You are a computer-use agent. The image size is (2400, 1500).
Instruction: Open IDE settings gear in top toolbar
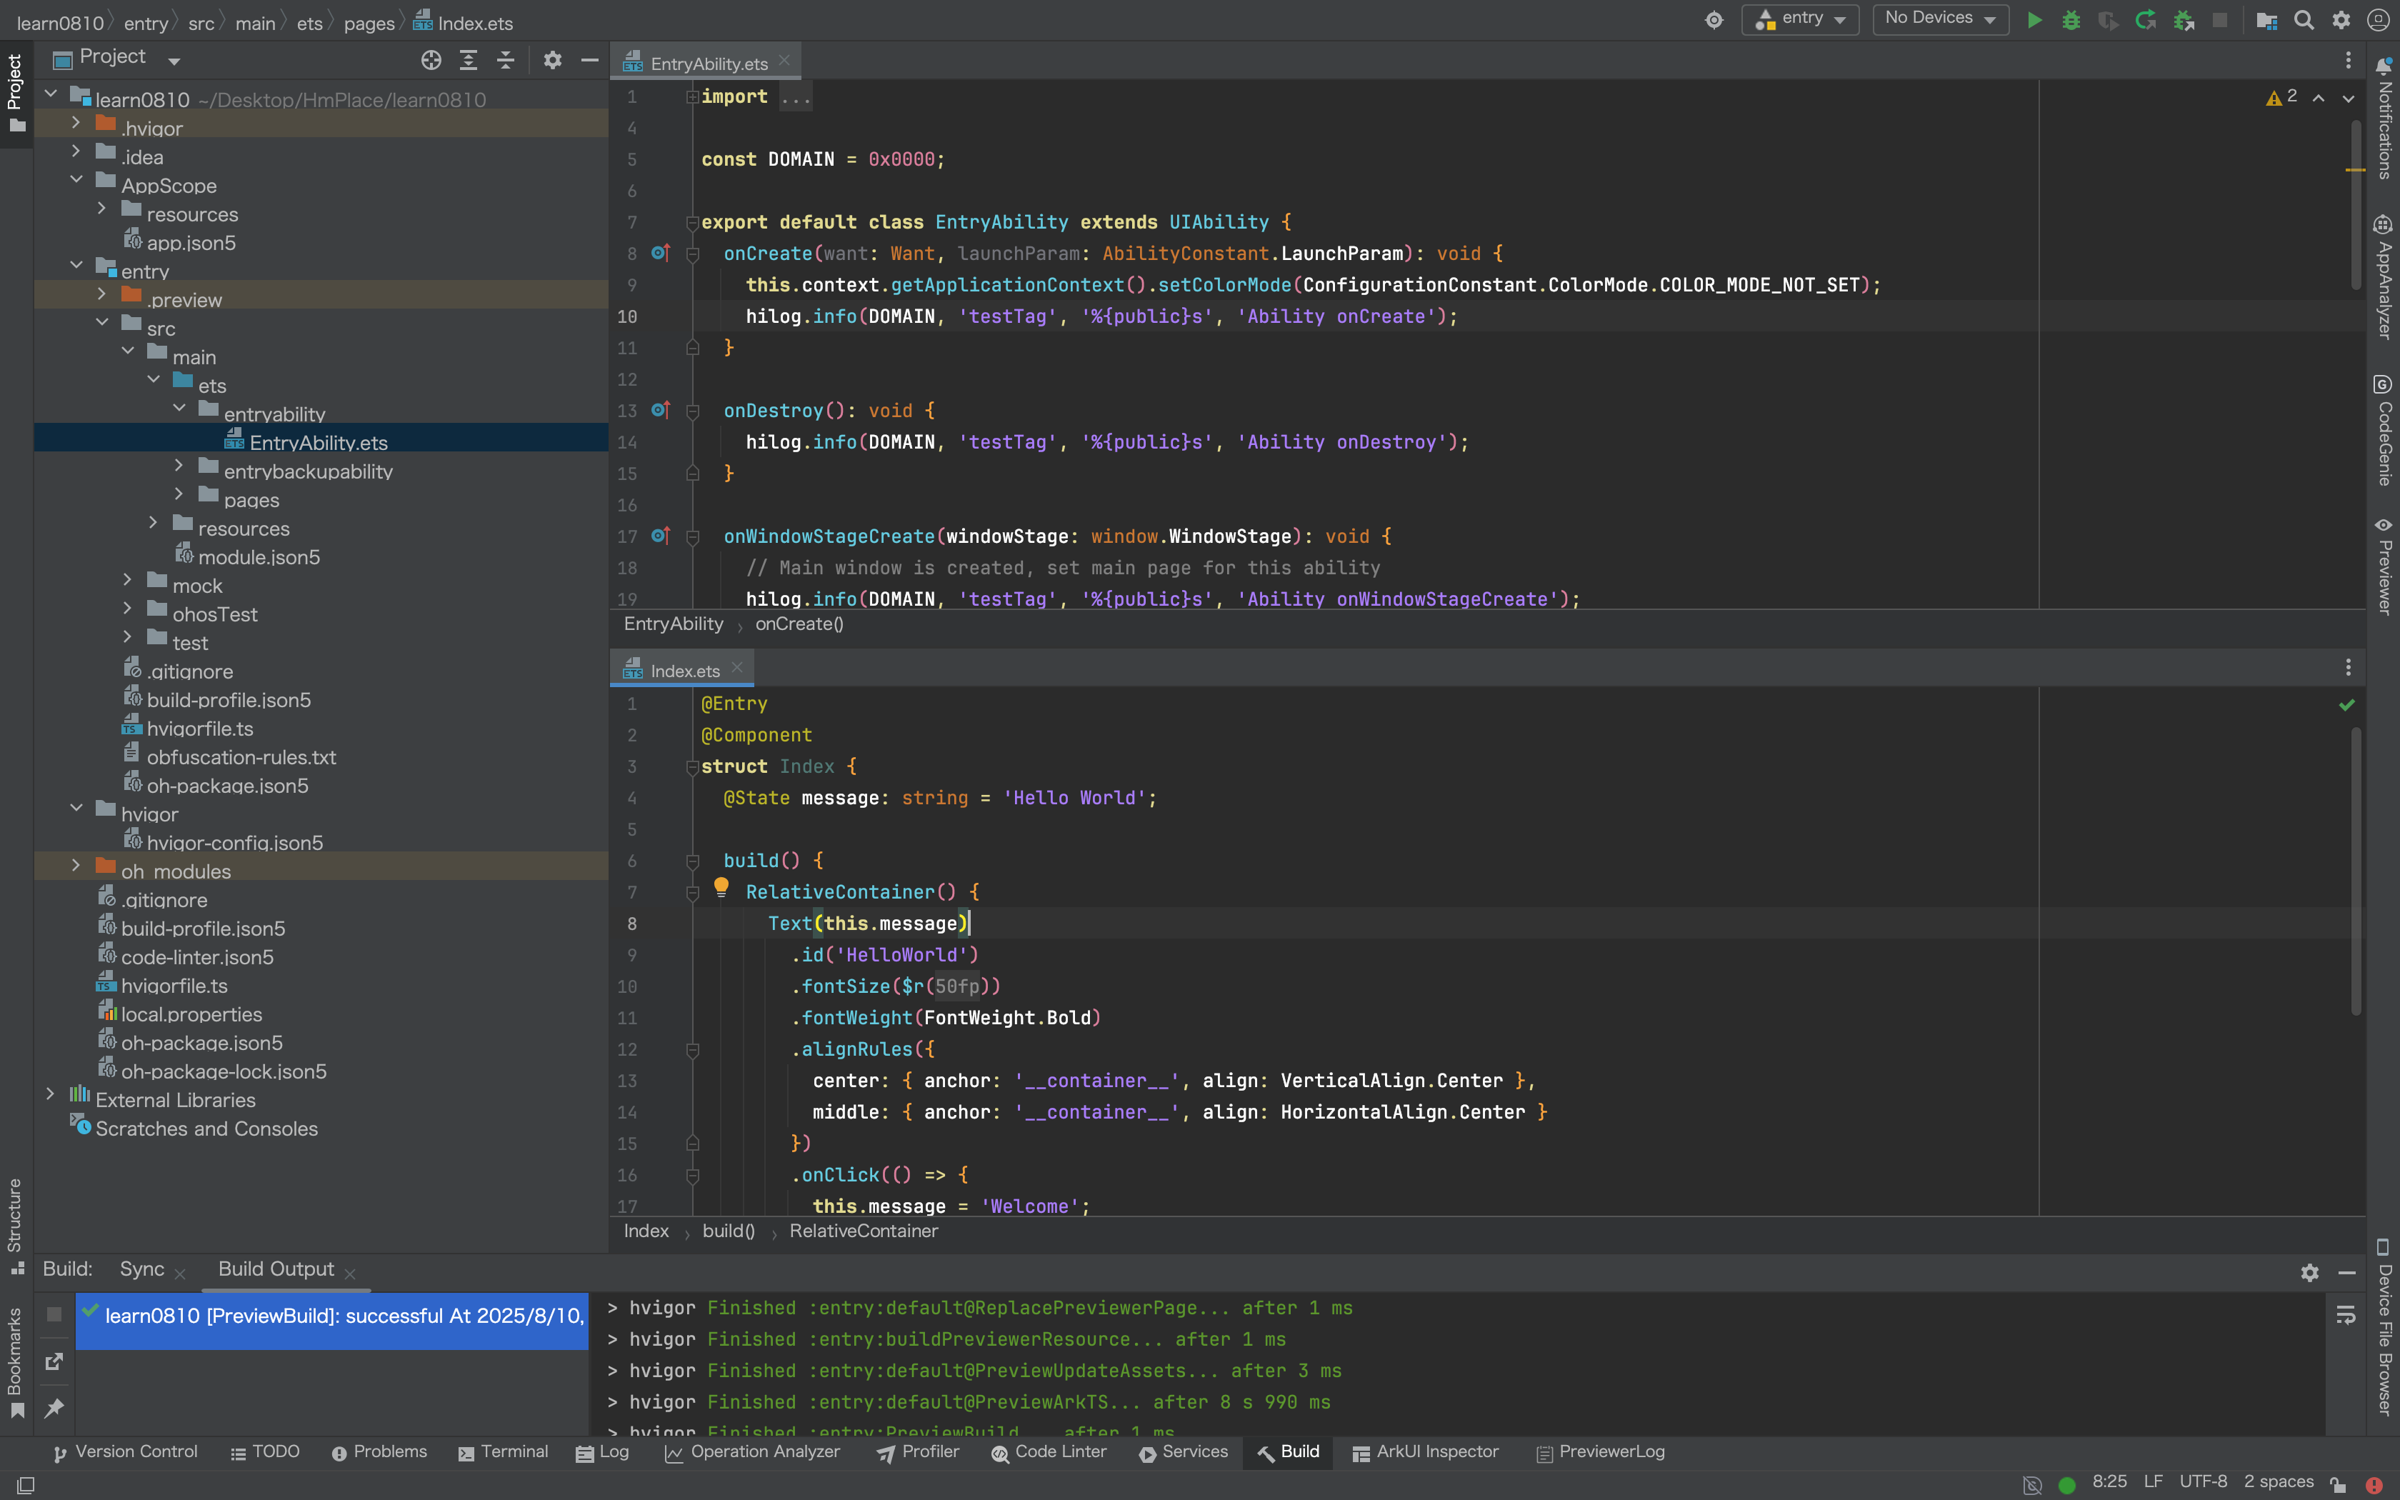pyautogui.click(x=2341, y=20)
